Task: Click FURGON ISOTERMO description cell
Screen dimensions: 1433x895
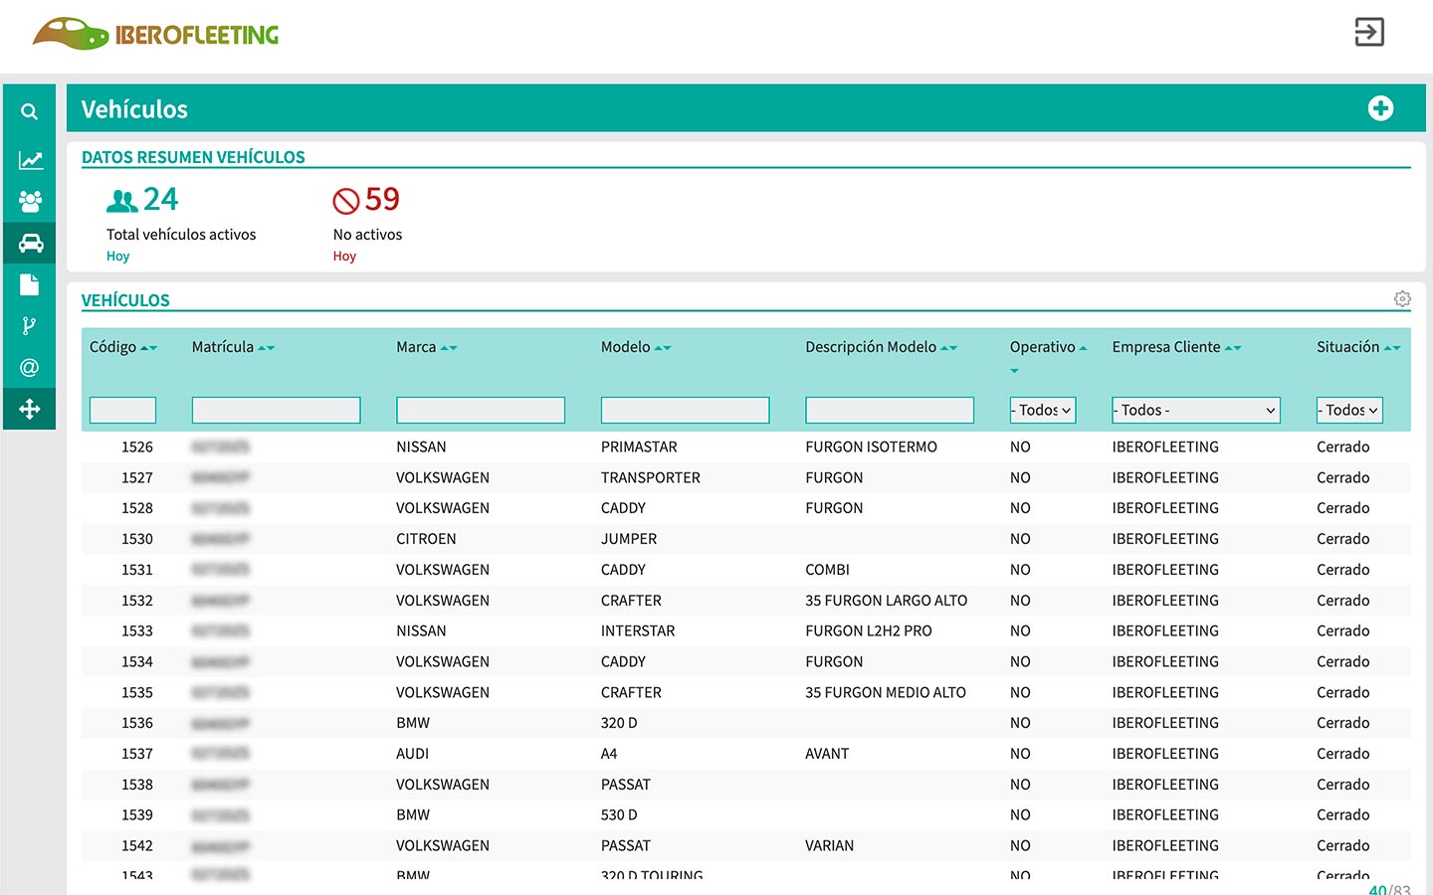Action: pyautogui.click(x=872, y=447)
